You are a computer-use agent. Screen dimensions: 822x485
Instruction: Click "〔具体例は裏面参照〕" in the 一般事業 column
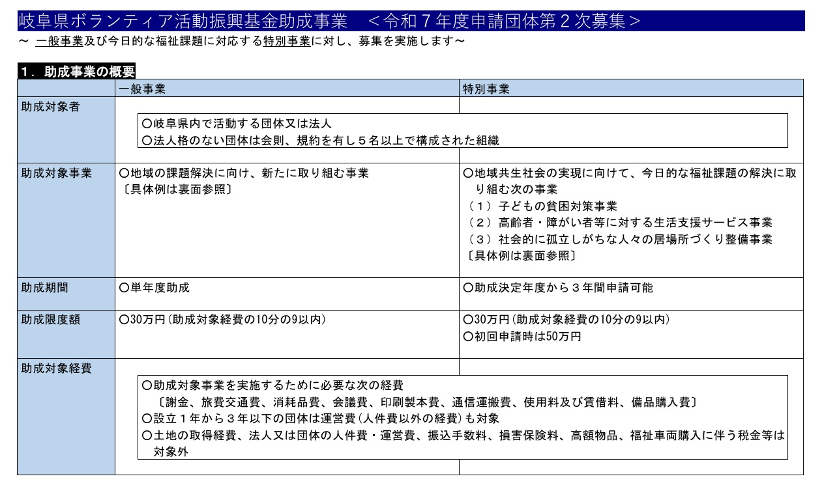tap(176, 189)
